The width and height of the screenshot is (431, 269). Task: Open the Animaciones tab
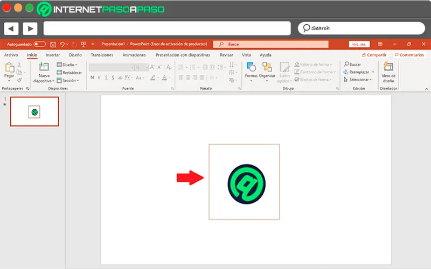tap(134, 55)
